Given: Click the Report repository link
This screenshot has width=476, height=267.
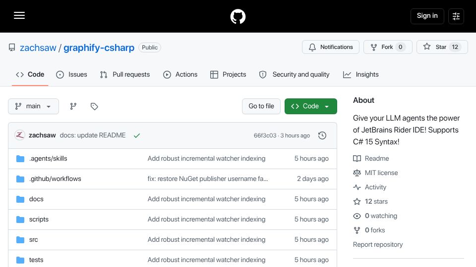Looking at the screenshot, I should click(378, 245).
